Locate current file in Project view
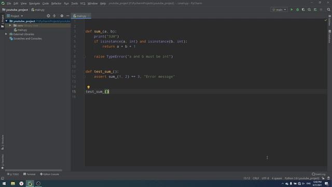Viewport: 332px width, 187px height. click(x=48, y=16)
